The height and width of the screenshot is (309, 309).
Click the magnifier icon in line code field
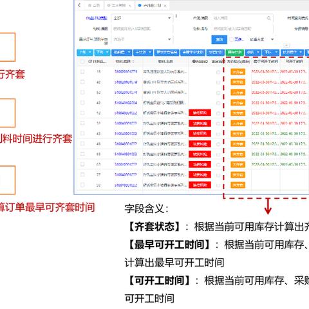tap(268, 18)
